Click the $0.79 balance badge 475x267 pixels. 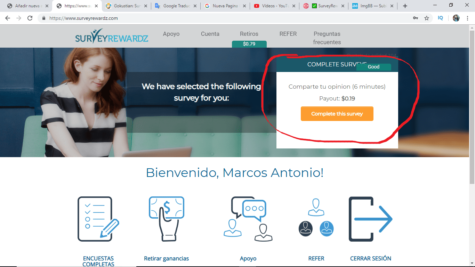point(249,44)
